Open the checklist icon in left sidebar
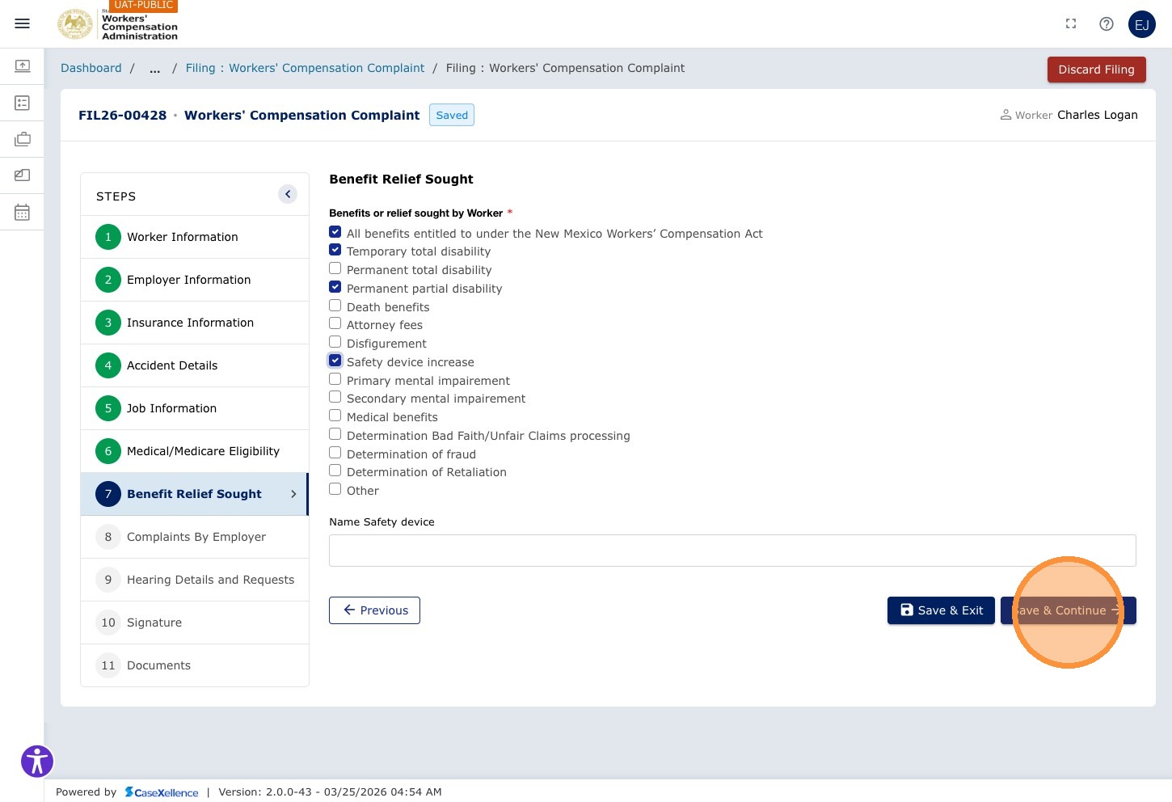Screen dimensions: 1172x802 [23, 103]
